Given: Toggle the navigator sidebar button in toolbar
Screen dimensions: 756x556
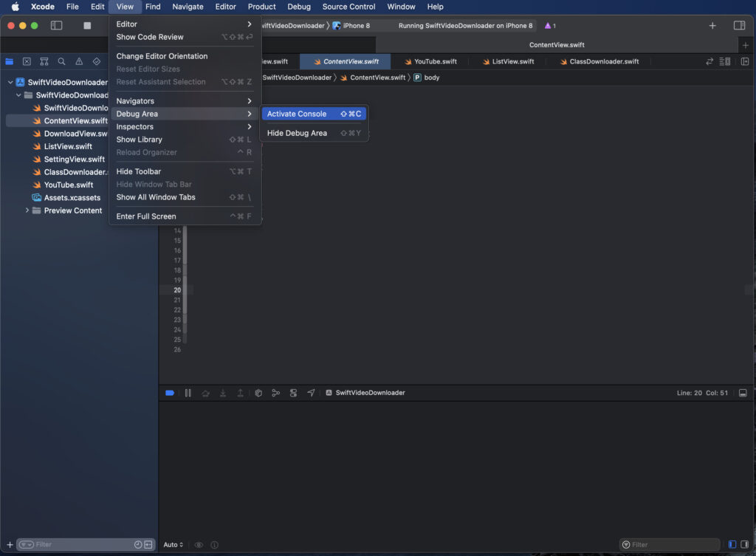Looking at the screenshot, I should coord(56,26).
